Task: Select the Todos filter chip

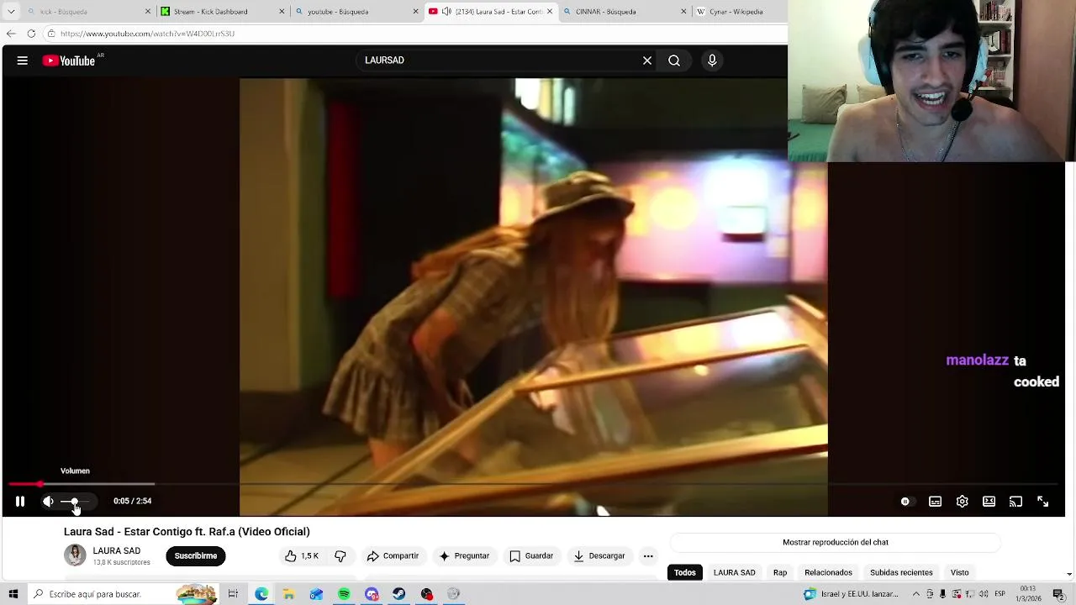Action: click(685, 572)
